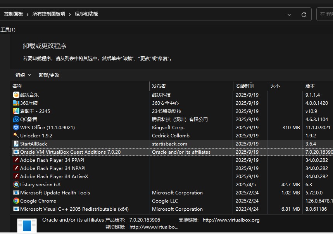Go to 控制面板 in breadcrumb
This screenshot has width=333, height=234.
14,14
